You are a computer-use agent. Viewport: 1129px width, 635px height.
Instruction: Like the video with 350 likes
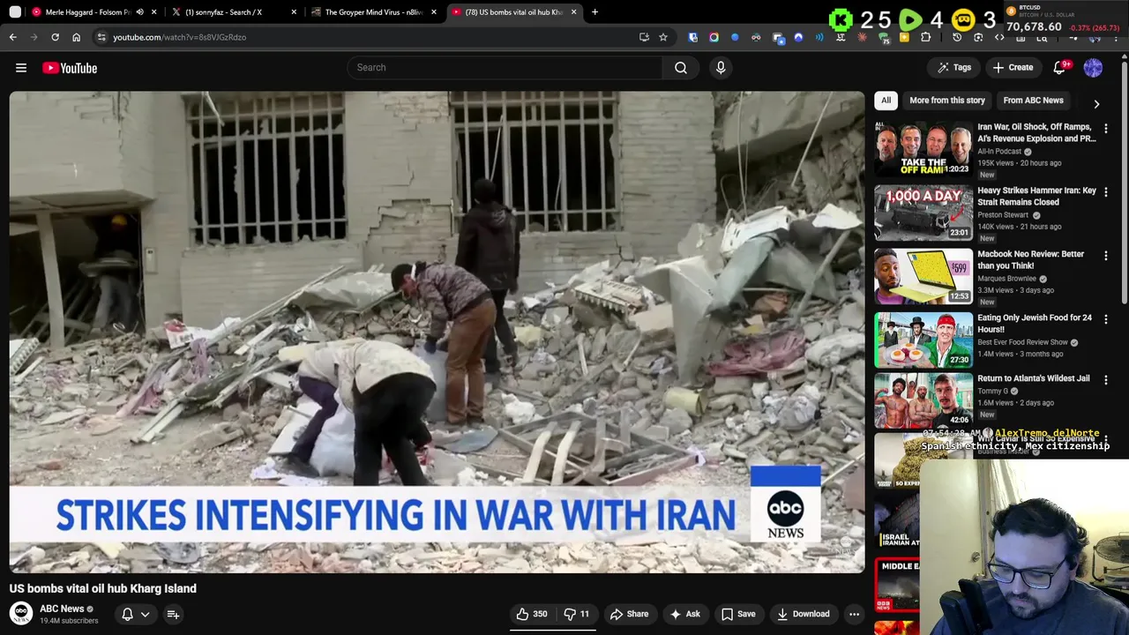click(532, 614)
